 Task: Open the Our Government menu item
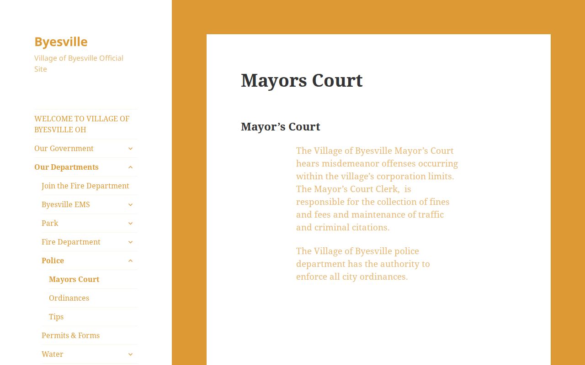[64, 148]
